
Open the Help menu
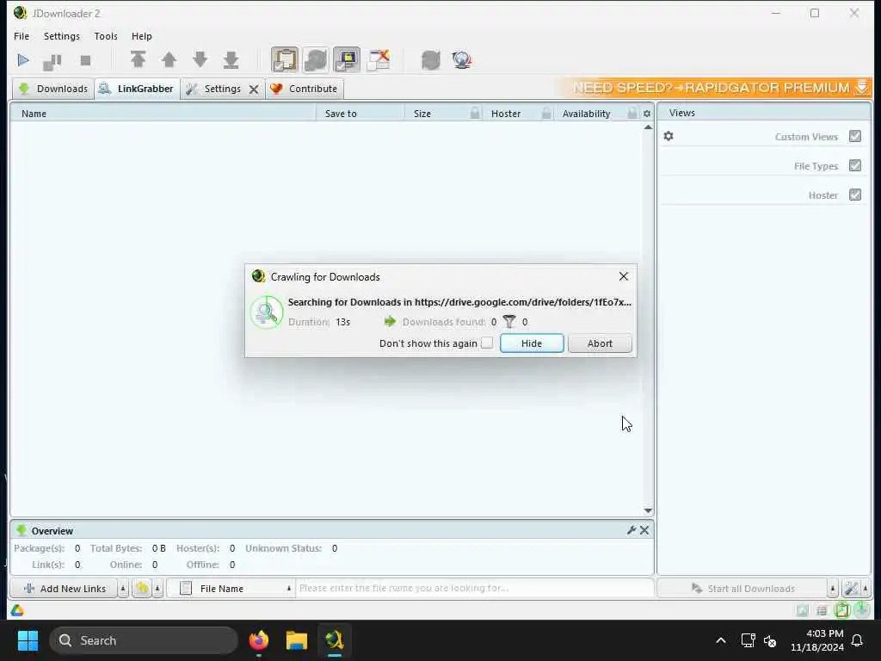tap(142, 36)
